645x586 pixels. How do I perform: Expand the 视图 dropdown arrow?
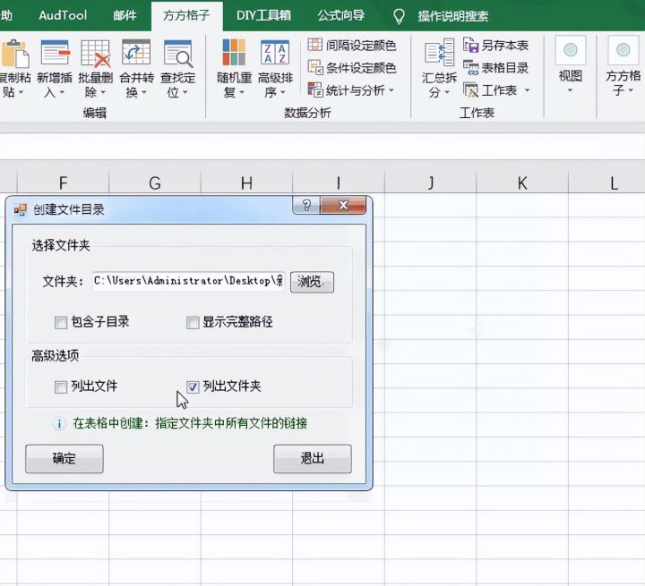[x=570, y=90]
